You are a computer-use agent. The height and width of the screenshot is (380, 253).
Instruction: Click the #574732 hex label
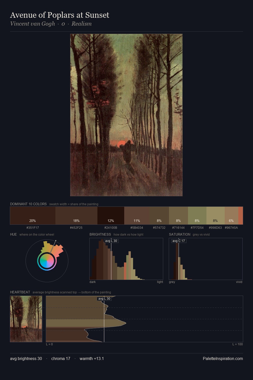tap(159, 228)
